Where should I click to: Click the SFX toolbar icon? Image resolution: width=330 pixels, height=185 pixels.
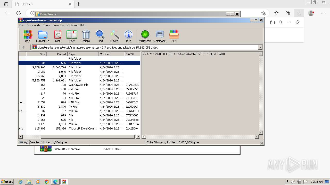click(x=174, y=36)
